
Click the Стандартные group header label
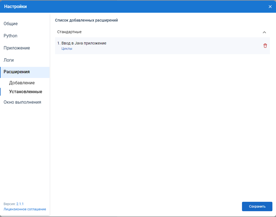coord(69,32)
